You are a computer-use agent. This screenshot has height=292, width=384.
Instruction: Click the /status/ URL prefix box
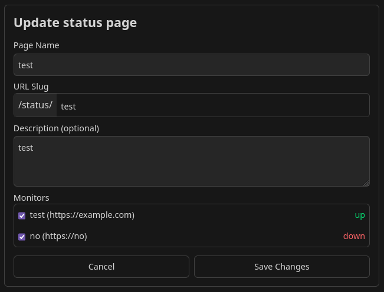(35, 105)
